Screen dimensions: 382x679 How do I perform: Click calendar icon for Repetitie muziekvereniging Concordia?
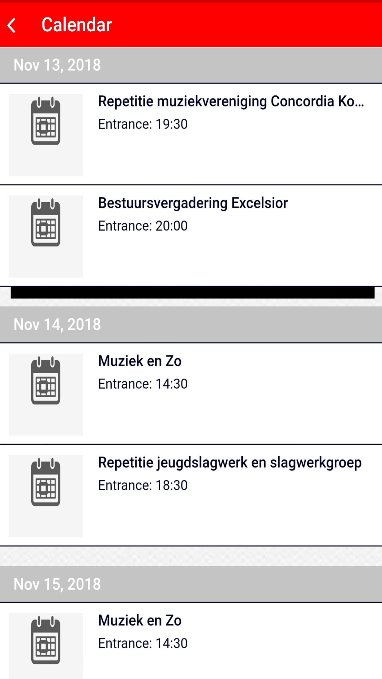click(x=46, y=121)
